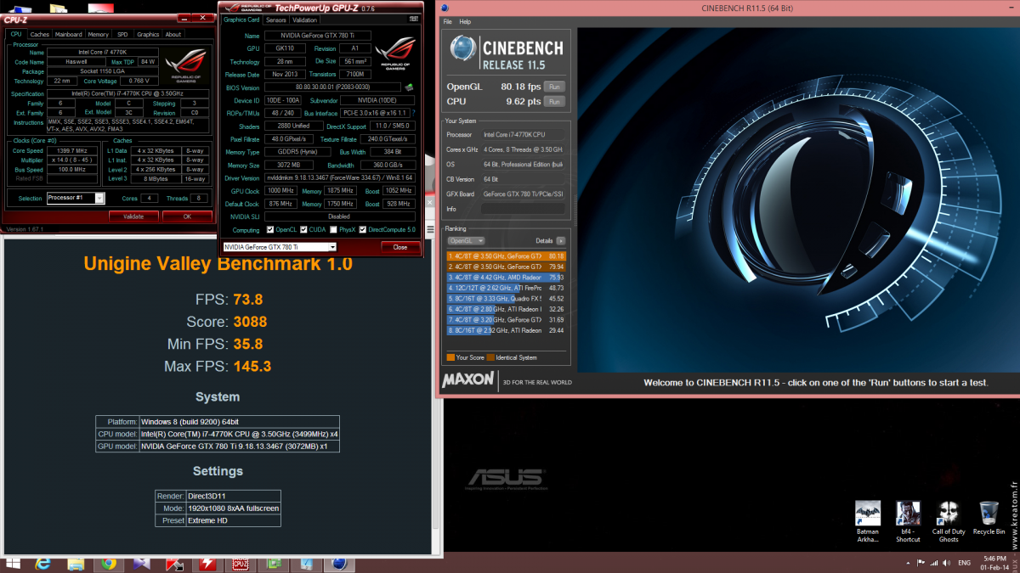This screenshot has width=1020, height=573.
Task: Click the GPU-Z BIOS save chip icon
Action: 409,87
